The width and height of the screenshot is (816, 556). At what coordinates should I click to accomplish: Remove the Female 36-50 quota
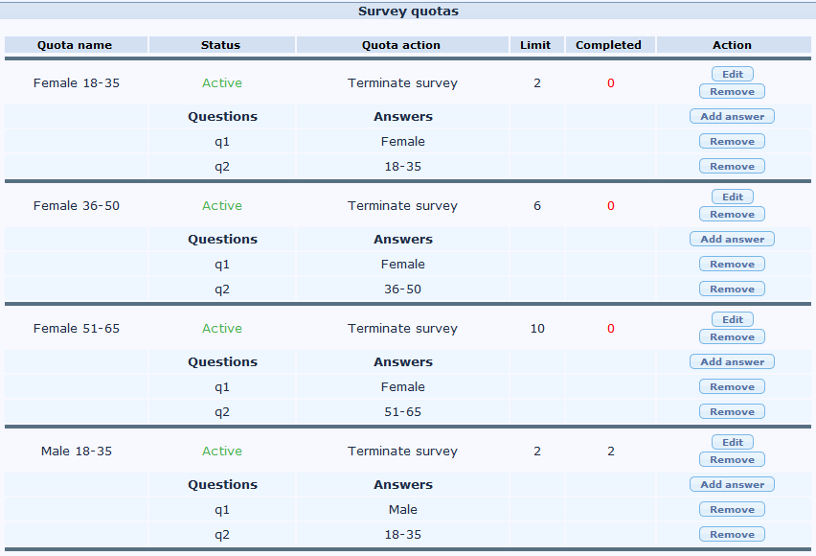(732, 215)
